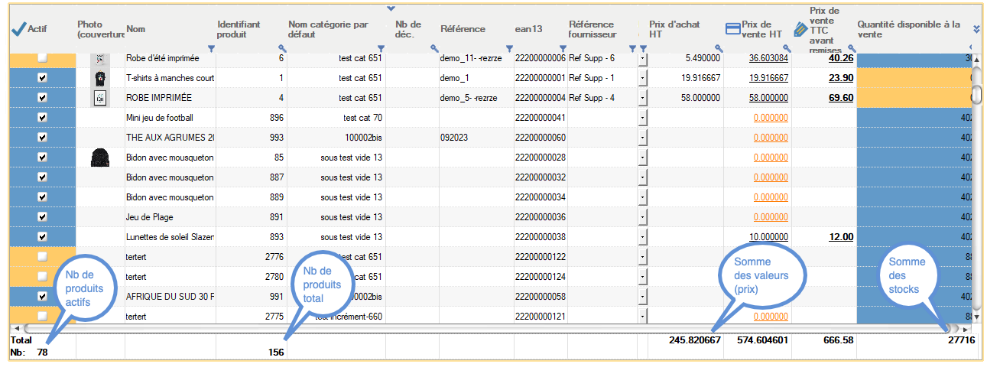The image size is (987, 377).
Task: Open the small dropdown in Bidon 889 row
Action: 642,197
